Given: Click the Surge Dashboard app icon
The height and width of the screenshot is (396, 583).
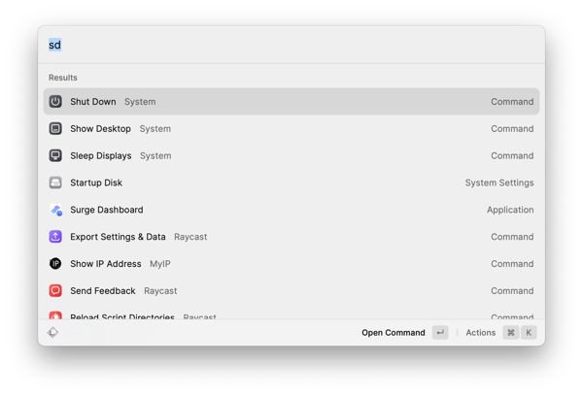Looking at the screenshot, I should (55, 210).
